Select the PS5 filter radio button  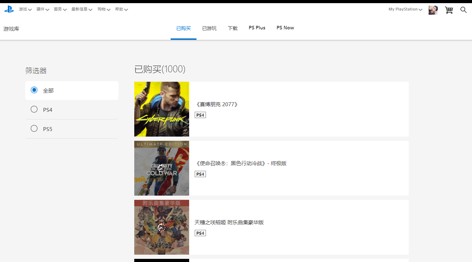click(34, 129)
